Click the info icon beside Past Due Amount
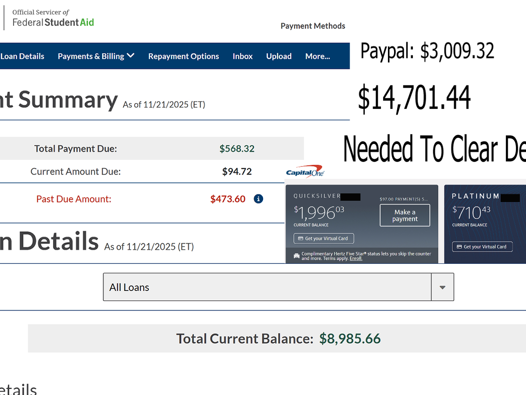This screenshot has width=526, height=395. point(259,199)
